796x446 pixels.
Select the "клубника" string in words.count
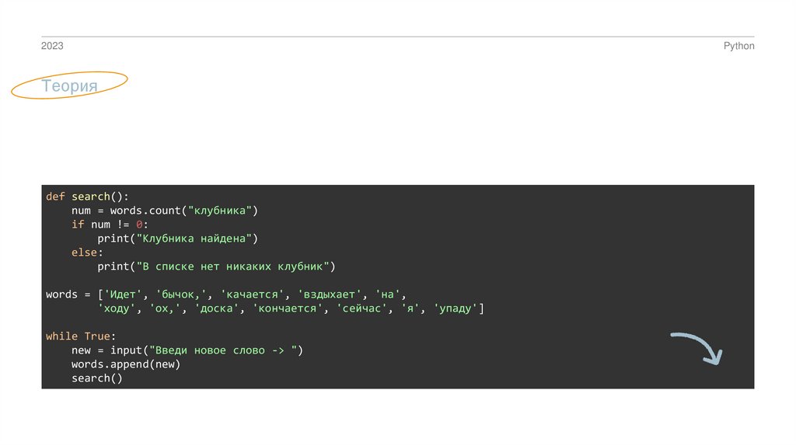tap(224, 211)
